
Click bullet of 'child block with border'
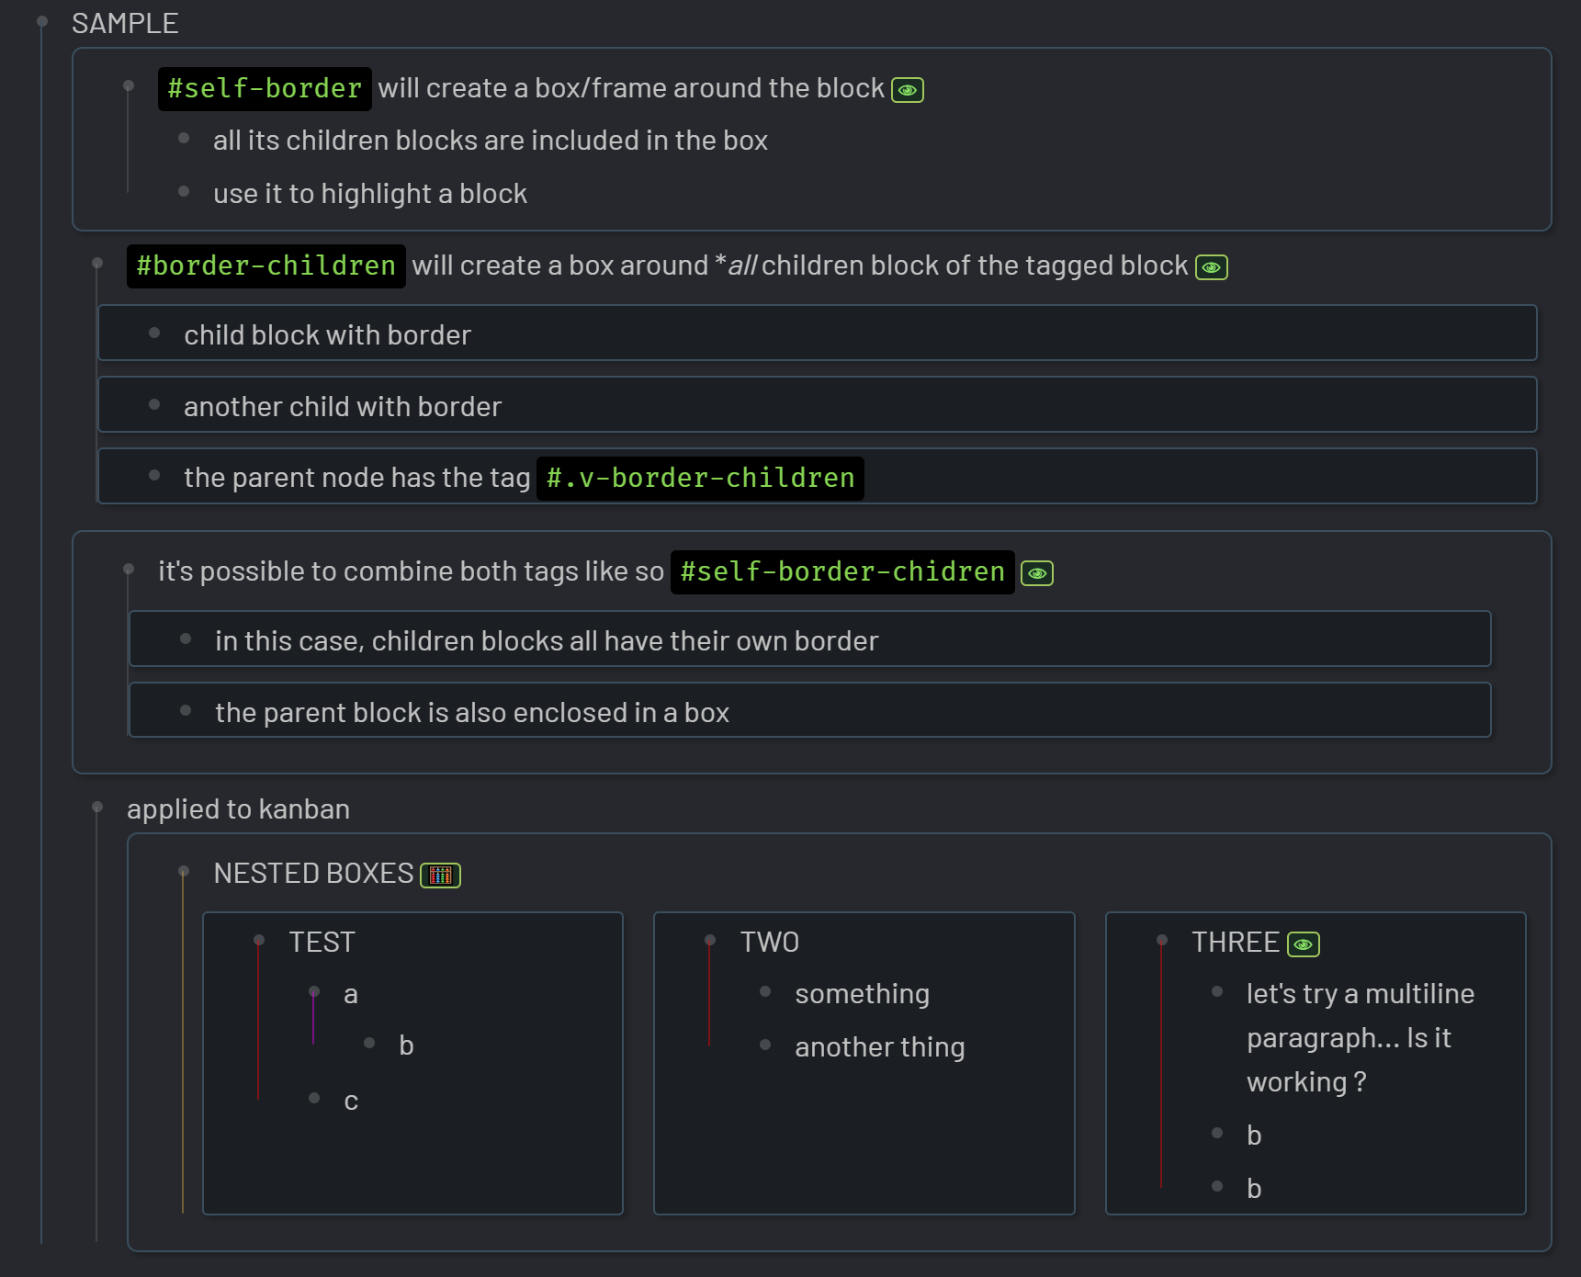pyautogui.click(x=154, y=333)
